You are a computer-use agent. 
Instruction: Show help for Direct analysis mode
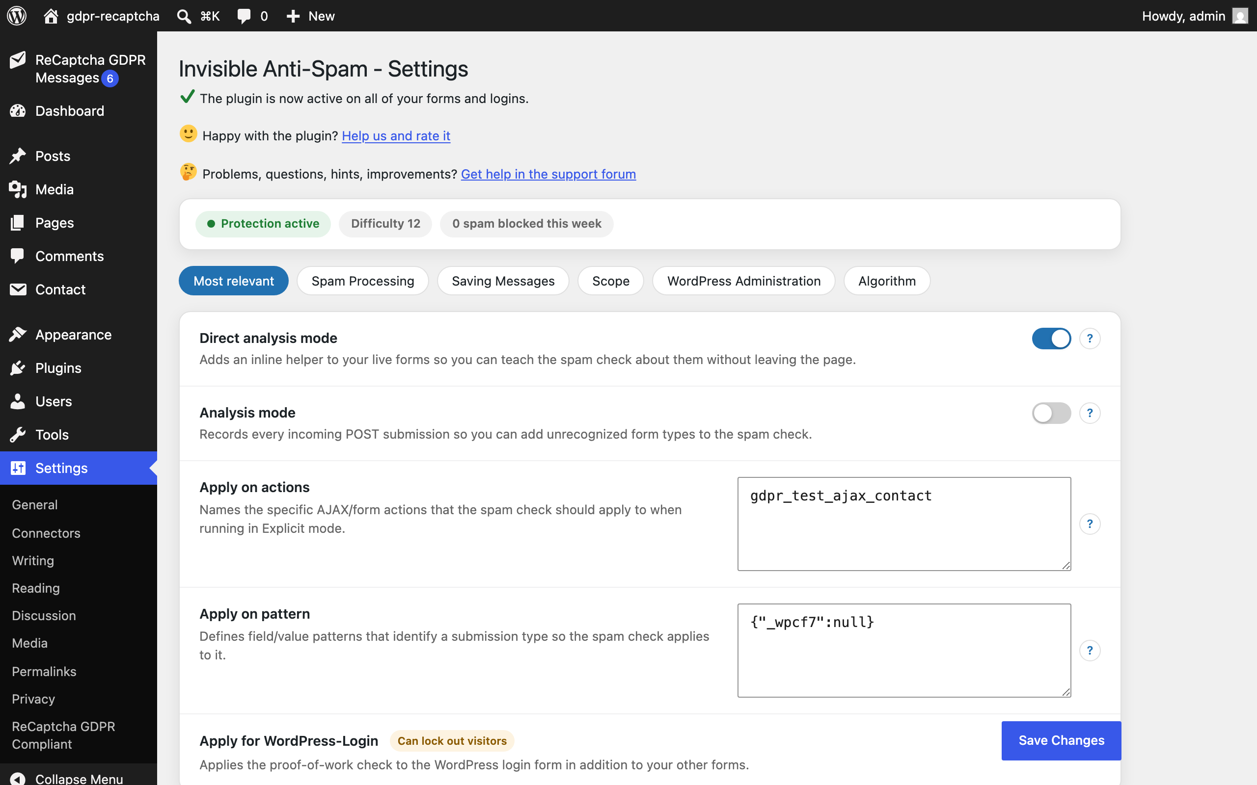pos(1090,339)
